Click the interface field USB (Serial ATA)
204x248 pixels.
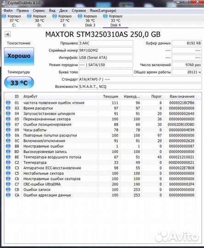(x=106, y=57)
